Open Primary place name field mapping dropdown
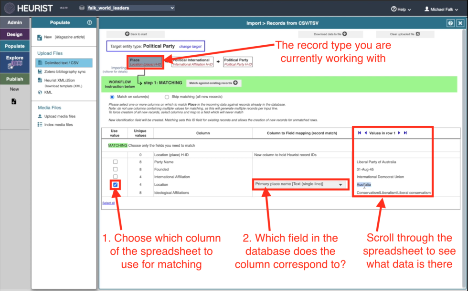Image resolution: width=468 pixels, height=291 pixels. click(x=300, y=184)
